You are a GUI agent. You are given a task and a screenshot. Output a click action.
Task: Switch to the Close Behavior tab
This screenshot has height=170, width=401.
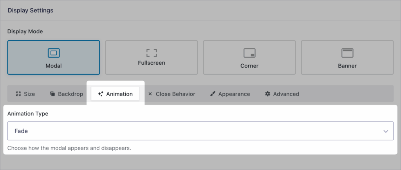coord(175,94)
